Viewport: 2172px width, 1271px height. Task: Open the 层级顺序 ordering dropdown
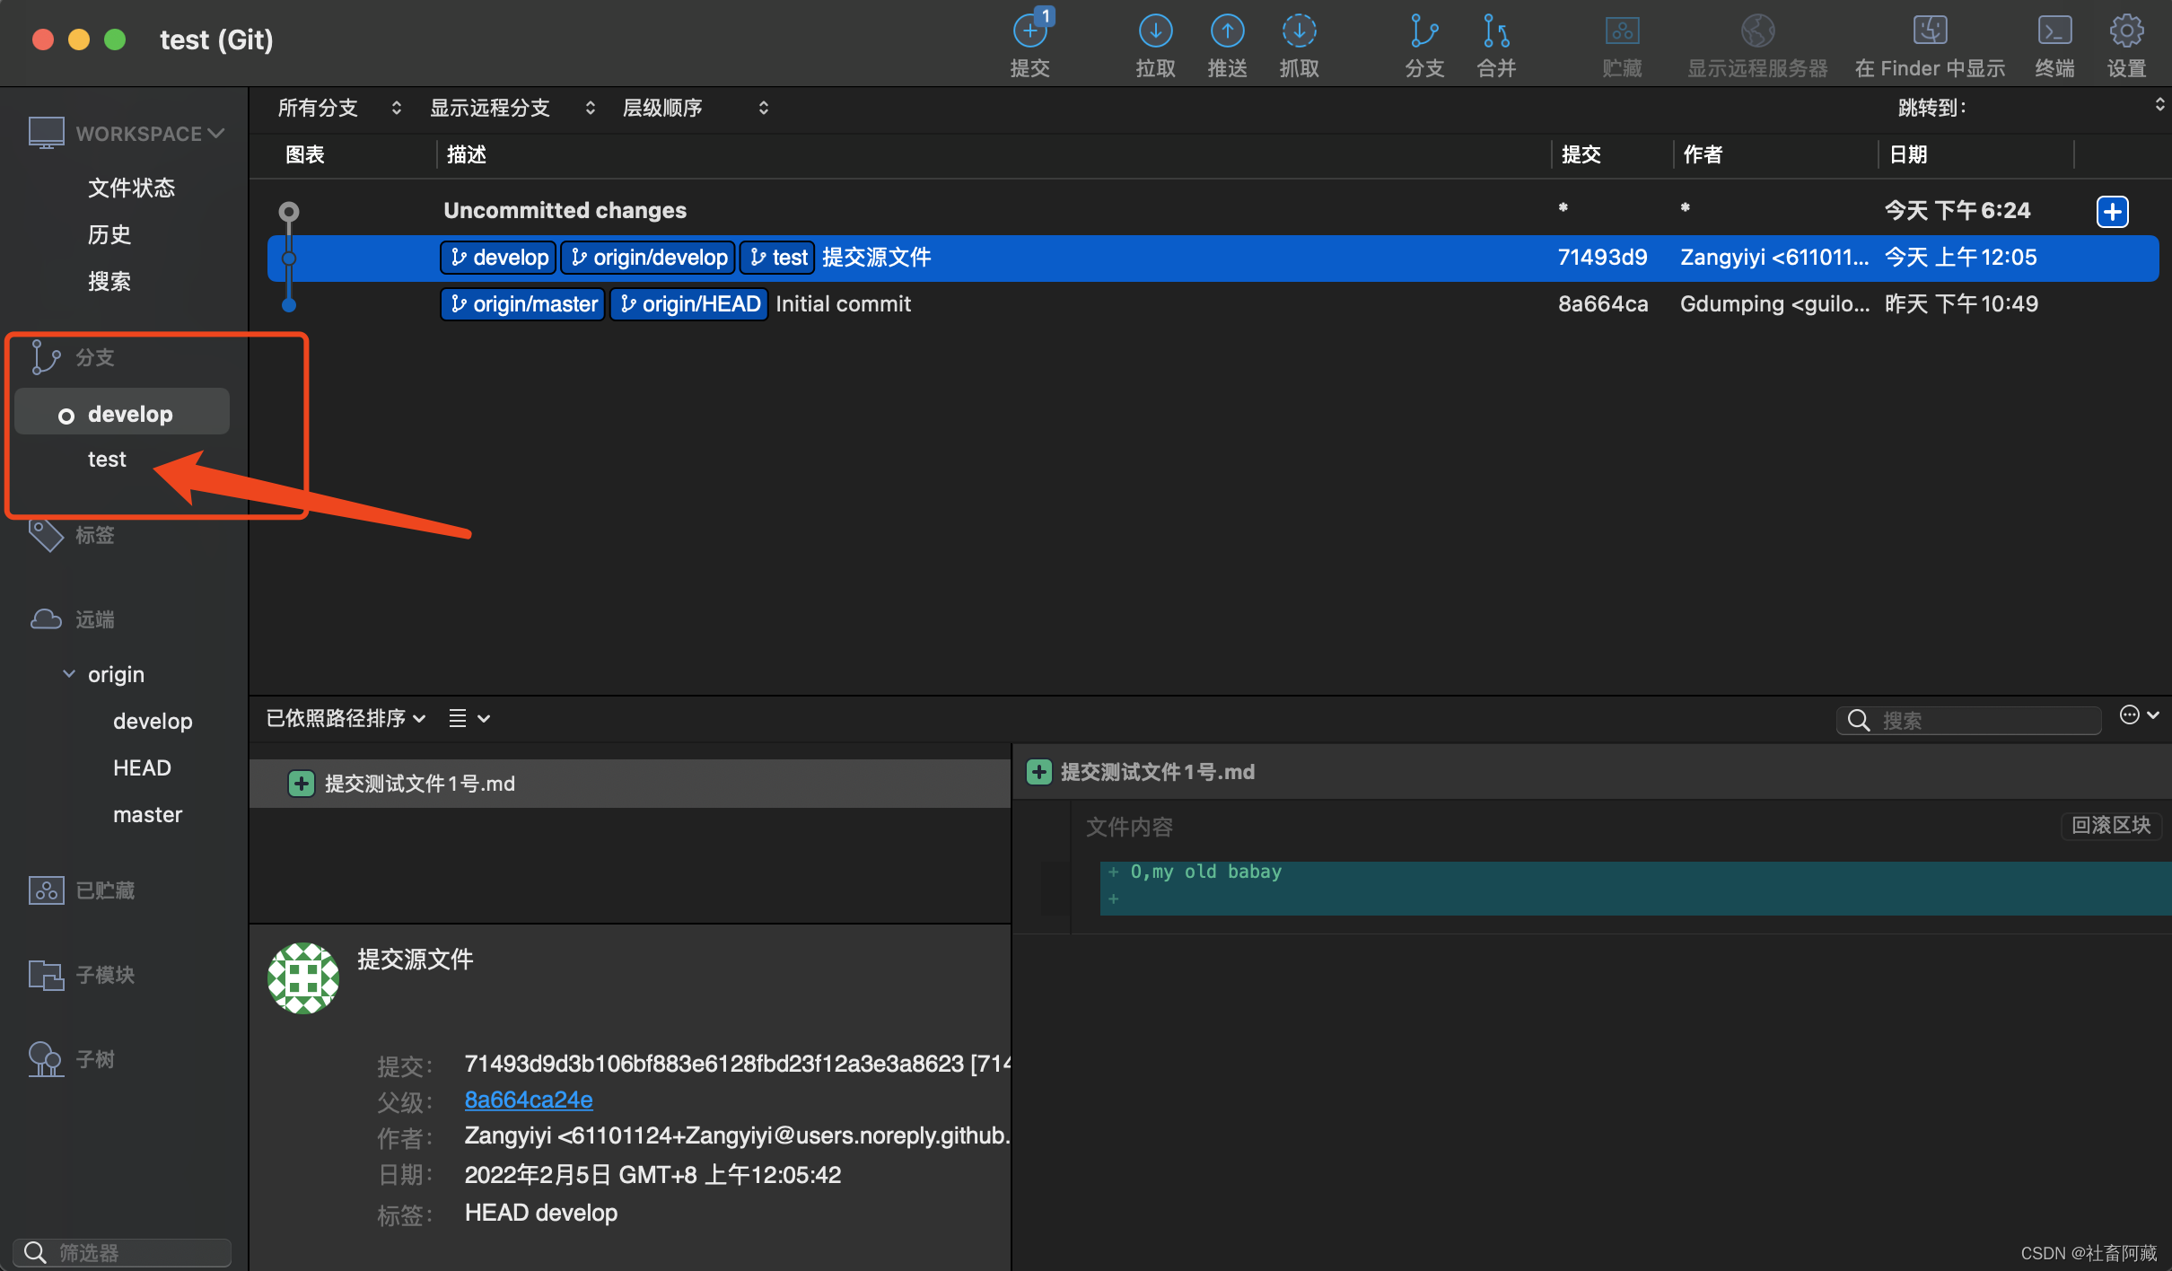point(695,109)
